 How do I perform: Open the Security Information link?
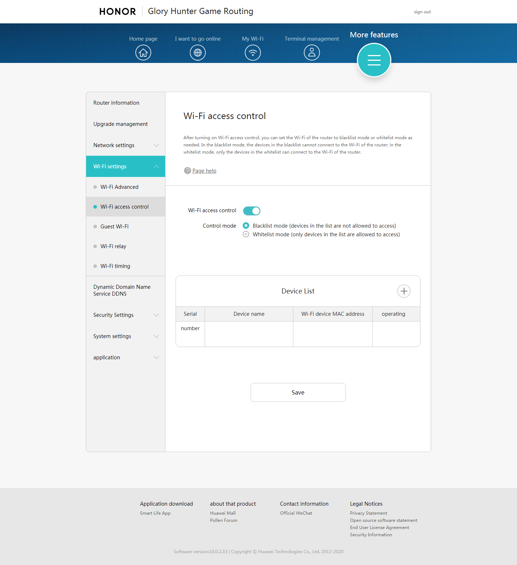pos(371,535)
